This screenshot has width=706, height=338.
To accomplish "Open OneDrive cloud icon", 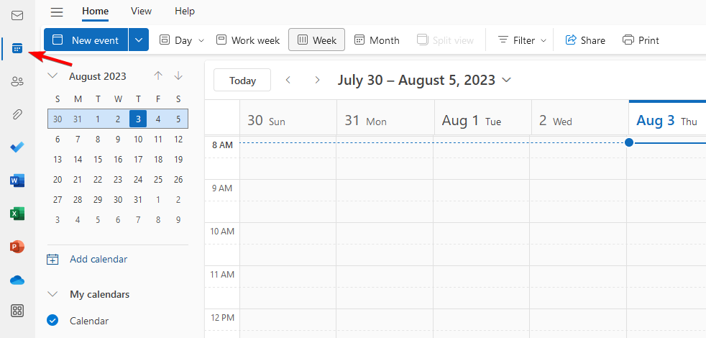I will [17, 280].
